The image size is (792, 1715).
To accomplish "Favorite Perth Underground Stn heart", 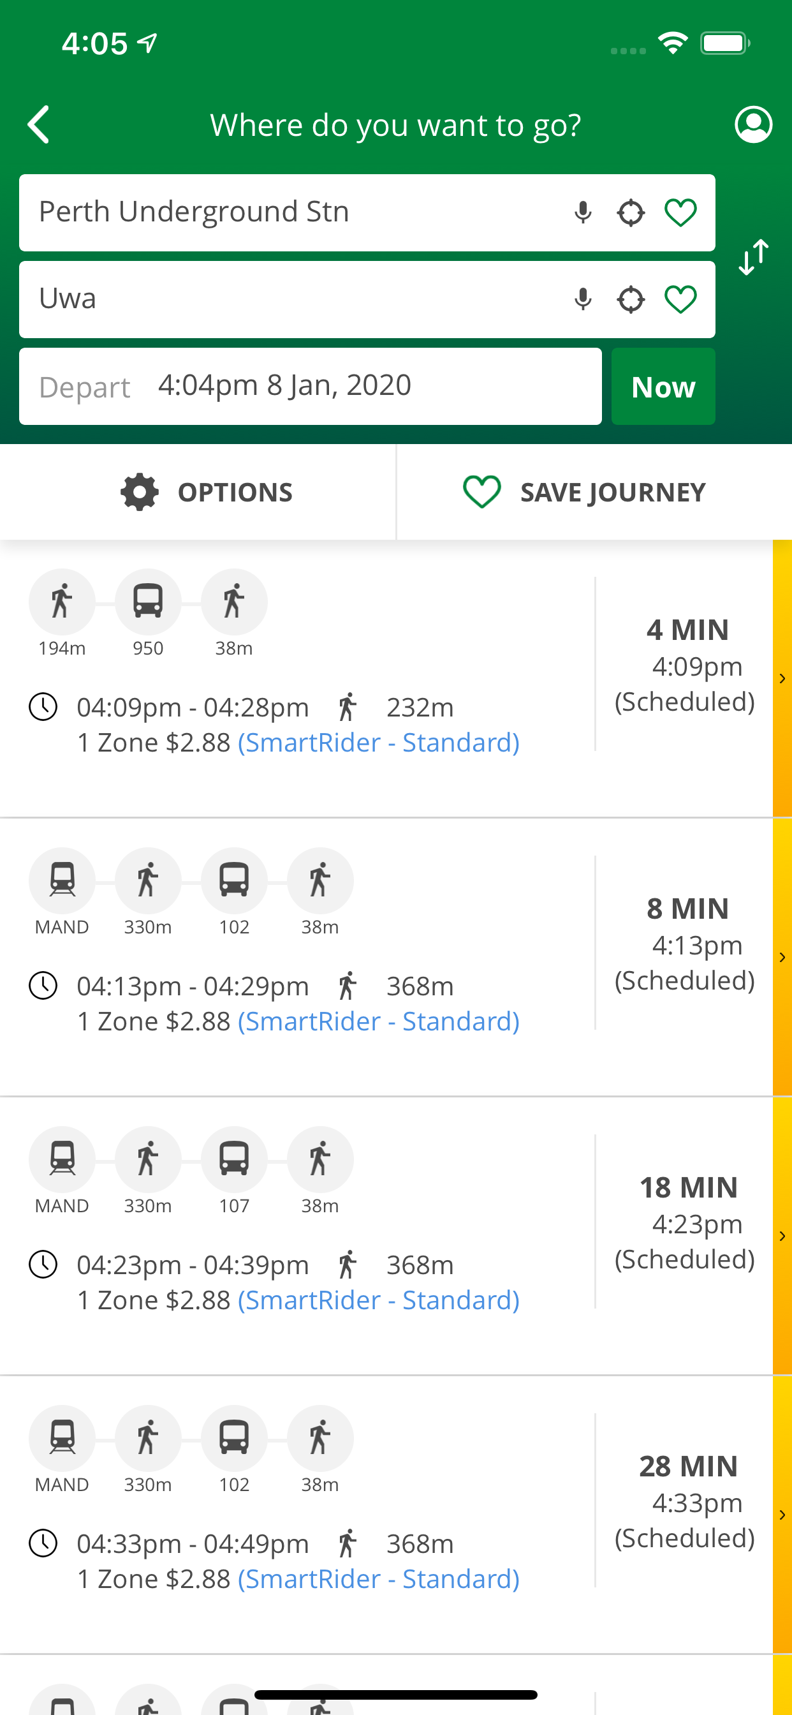I will [680, 213].
